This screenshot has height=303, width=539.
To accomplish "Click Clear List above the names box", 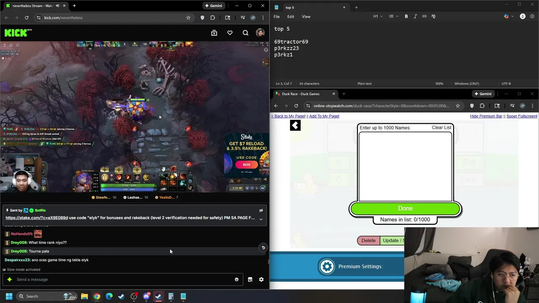I will [441, 128].
